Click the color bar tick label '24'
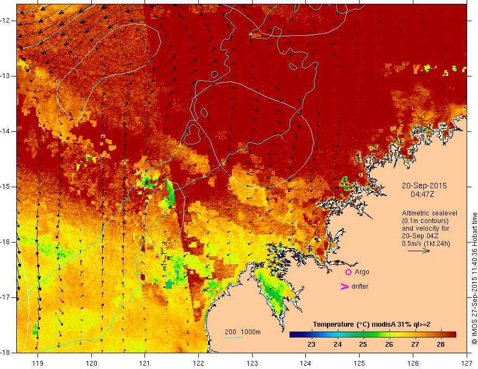Image resolution: width=478 pixels, height=369 pixels. [x=337, y=345]
